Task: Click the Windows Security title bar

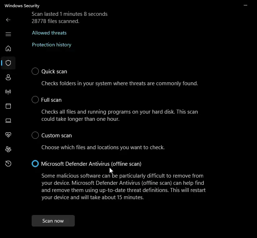Action: [108, 6]
